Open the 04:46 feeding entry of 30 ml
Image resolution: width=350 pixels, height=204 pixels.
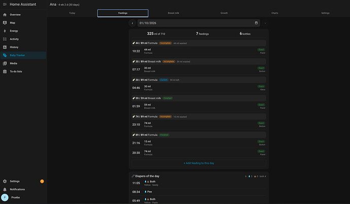[x=199, y=88]
